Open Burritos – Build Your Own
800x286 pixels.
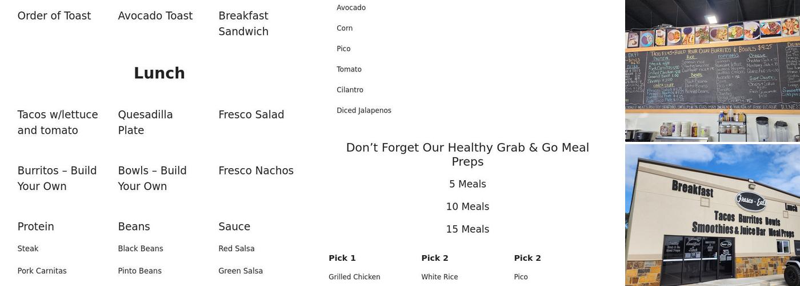point(57,178)
